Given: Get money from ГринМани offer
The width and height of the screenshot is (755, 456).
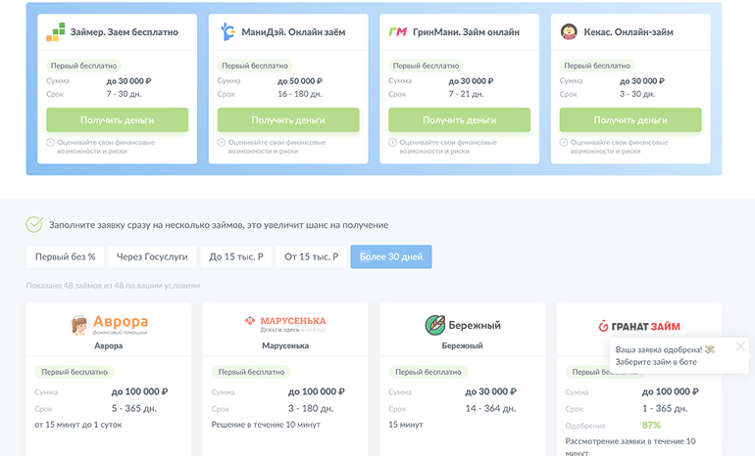Looking at the screenshot, I should 459,120.
